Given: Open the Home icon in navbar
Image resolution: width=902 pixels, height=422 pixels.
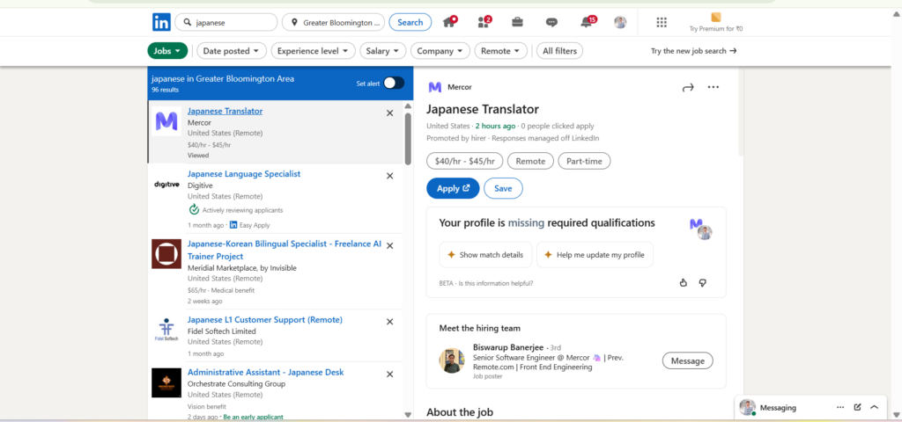Looking at the screenshot, I should (450, 22).
